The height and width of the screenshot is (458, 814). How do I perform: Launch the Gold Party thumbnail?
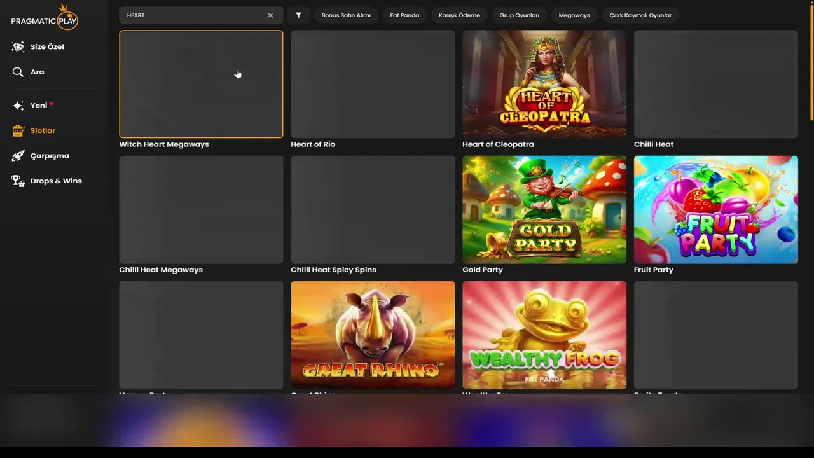tap(544, 209)
